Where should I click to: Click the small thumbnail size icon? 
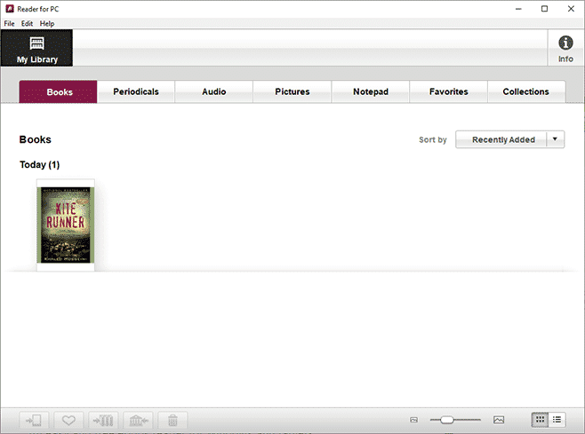click(414, 420)
